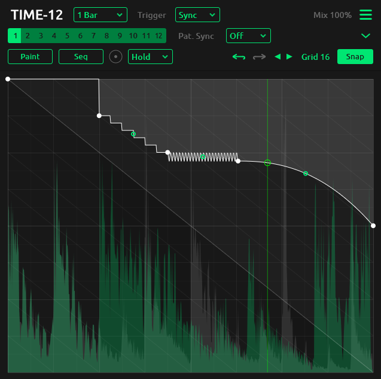Toggle Paint mode
This screenshot has height=379, width=381.
tap(30, 57)
